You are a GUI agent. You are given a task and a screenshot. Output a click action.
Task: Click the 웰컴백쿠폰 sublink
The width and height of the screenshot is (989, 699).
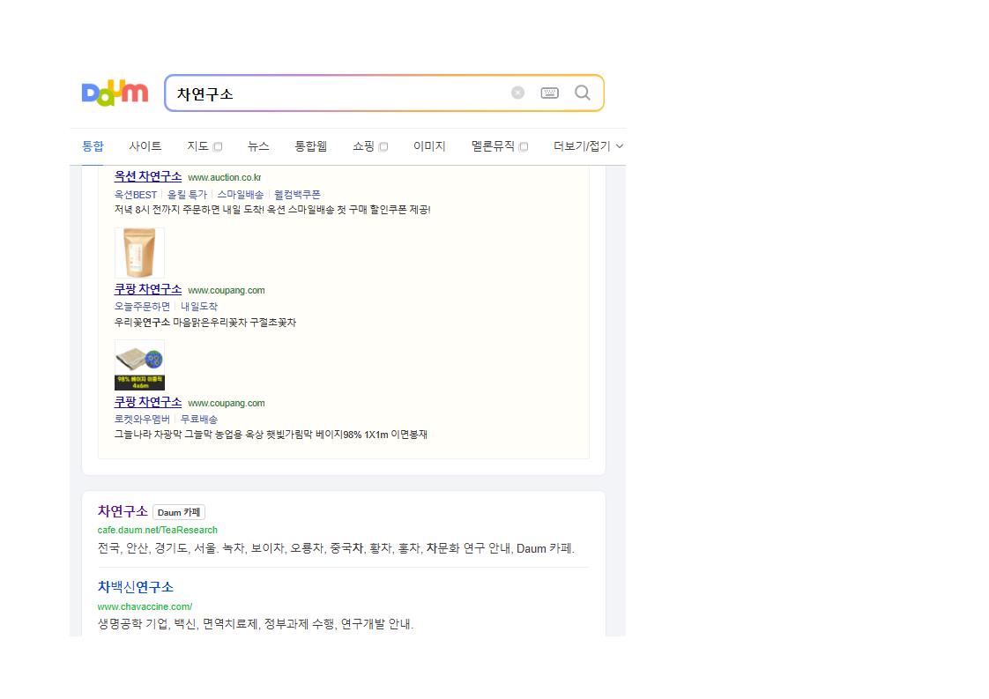click(297, 194)
